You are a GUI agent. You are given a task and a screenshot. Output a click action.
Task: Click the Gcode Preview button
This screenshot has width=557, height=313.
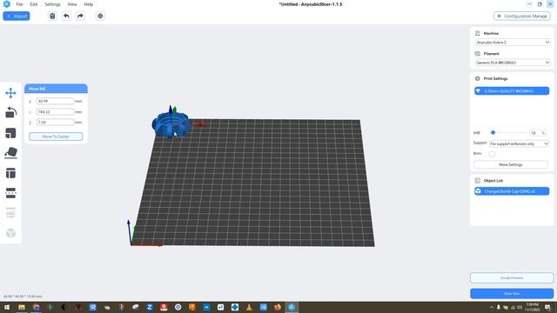512,277
